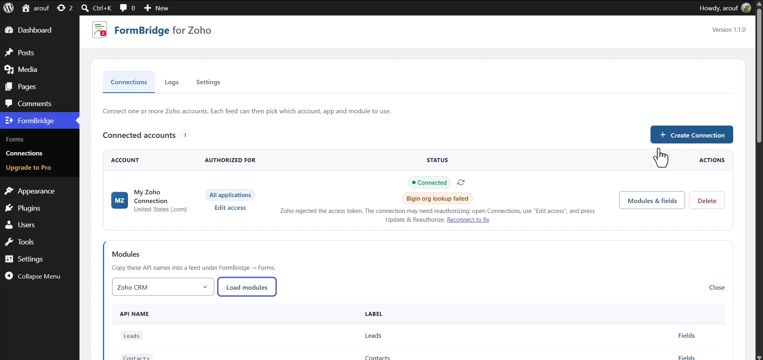Open Fields for the Leads module
This screenshot has height=360, width=763.
tap(686, 336)
